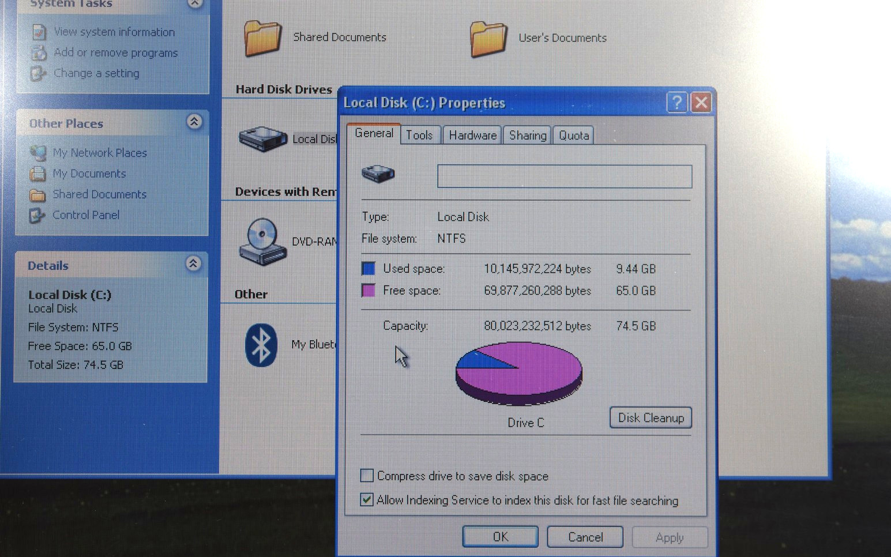Click the My Network Places icon

[x=38, y=153]
